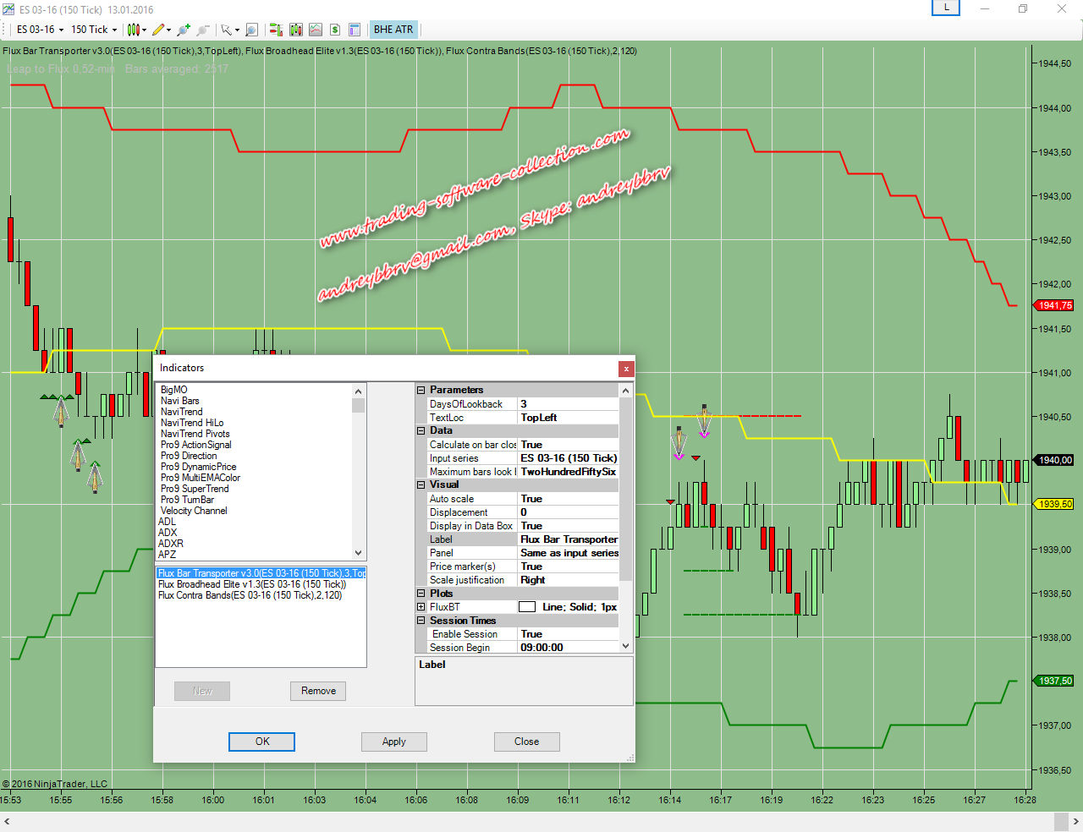Select the cursor pointer tool icon

pyautogui.click(x=227, y=30)
